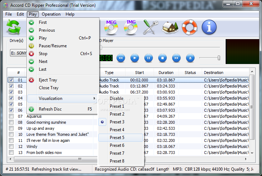Click the blue eject button in CD Player

pyautogui.click(x=190, y=58)
